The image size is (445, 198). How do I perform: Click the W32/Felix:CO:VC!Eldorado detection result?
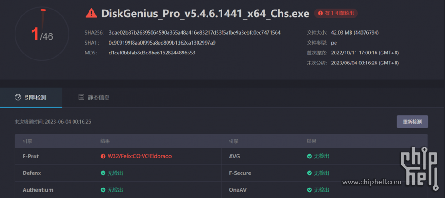(140, 156)
